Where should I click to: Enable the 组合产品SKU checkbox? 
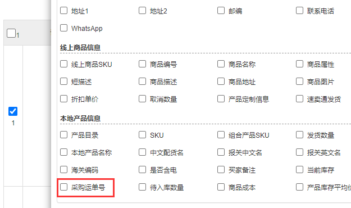click(221, 135)
